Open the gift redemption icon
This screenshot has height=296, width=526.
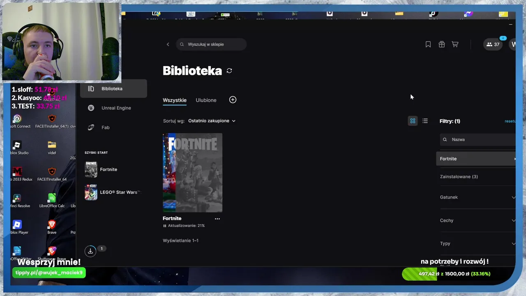click(x=442, y=44)
